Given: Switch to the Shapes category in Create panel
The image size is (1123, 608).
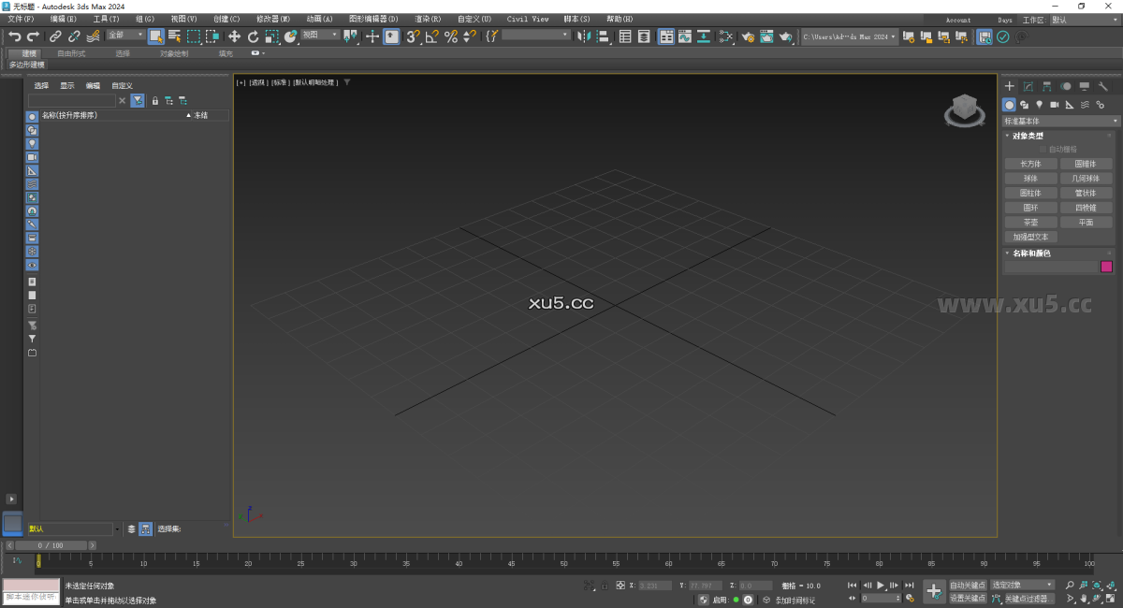Looking at the screenshot, I should click(x=1025, y=103).
